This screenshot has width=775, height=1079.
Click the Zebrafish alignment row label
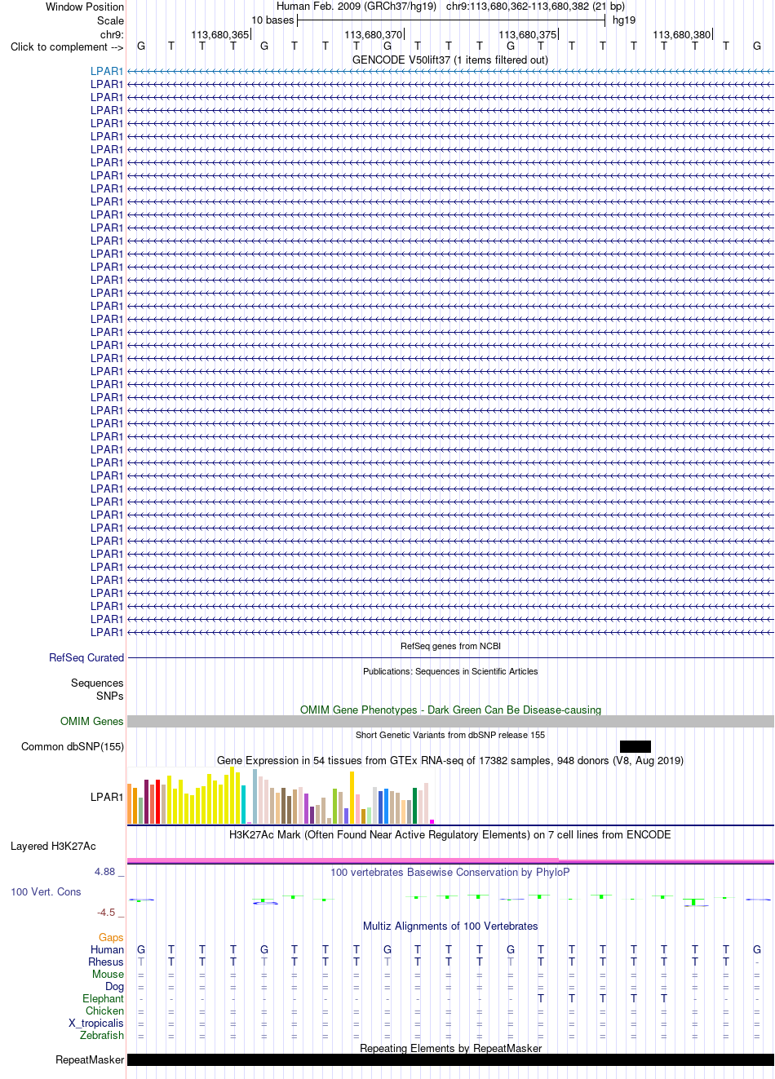pyautogui.click(x=102, y=1035)
